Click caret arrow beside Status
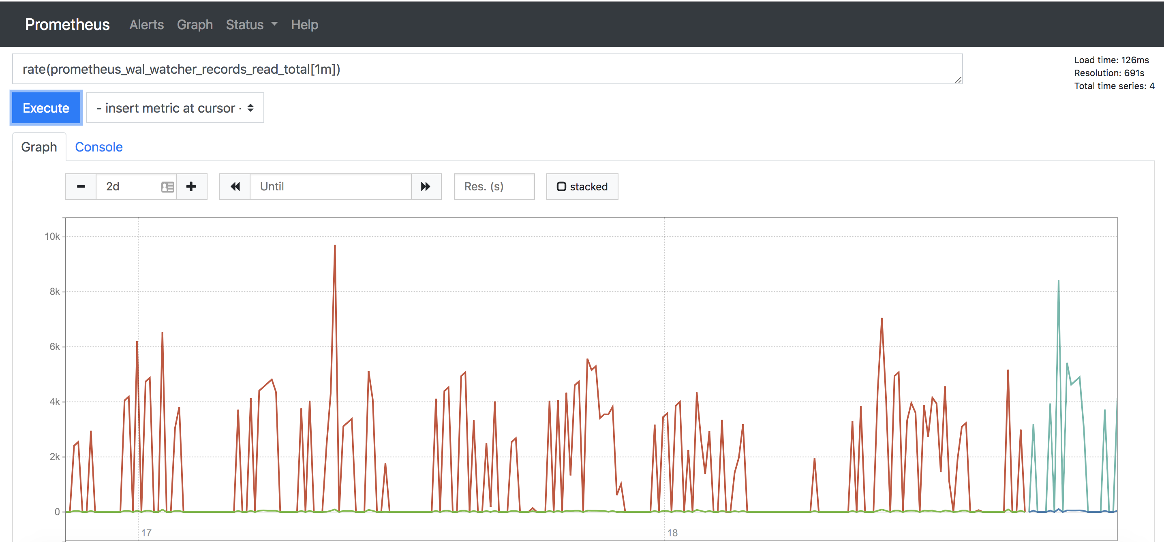This screenshot has width=1164, height=542. pos(274,24)
